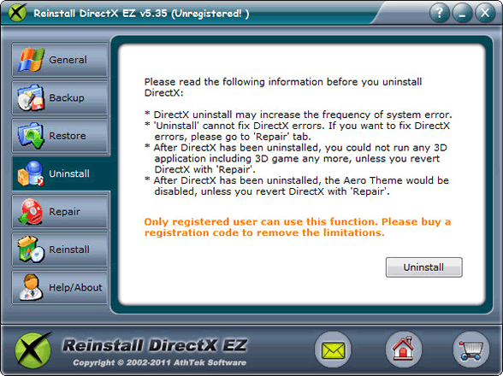Open the General tab
The height and width of the screenshot is (376, 503).
coord(60,60)
